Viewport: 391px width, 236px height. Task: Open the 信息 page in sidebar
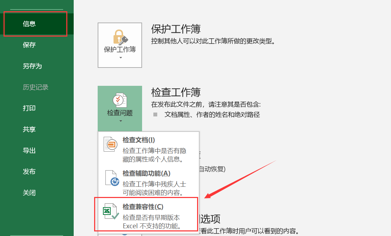(37, 24)
